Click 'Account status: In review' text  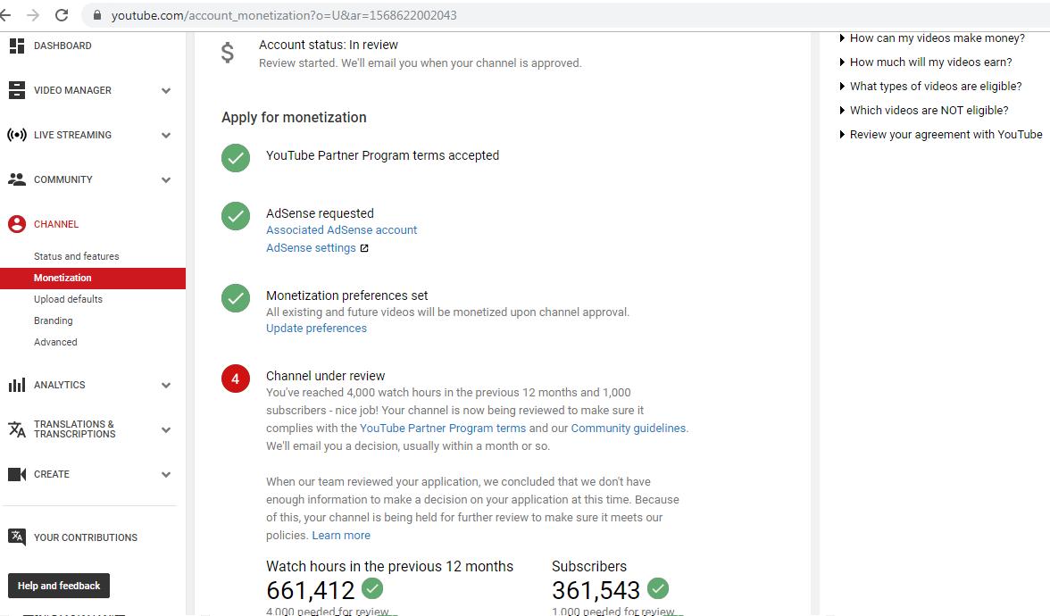pyautogui.click(x=329, y=45)
